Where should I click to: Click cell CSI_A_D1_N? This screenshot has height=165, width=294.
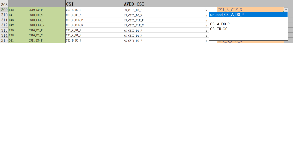[x=94, y=35]
